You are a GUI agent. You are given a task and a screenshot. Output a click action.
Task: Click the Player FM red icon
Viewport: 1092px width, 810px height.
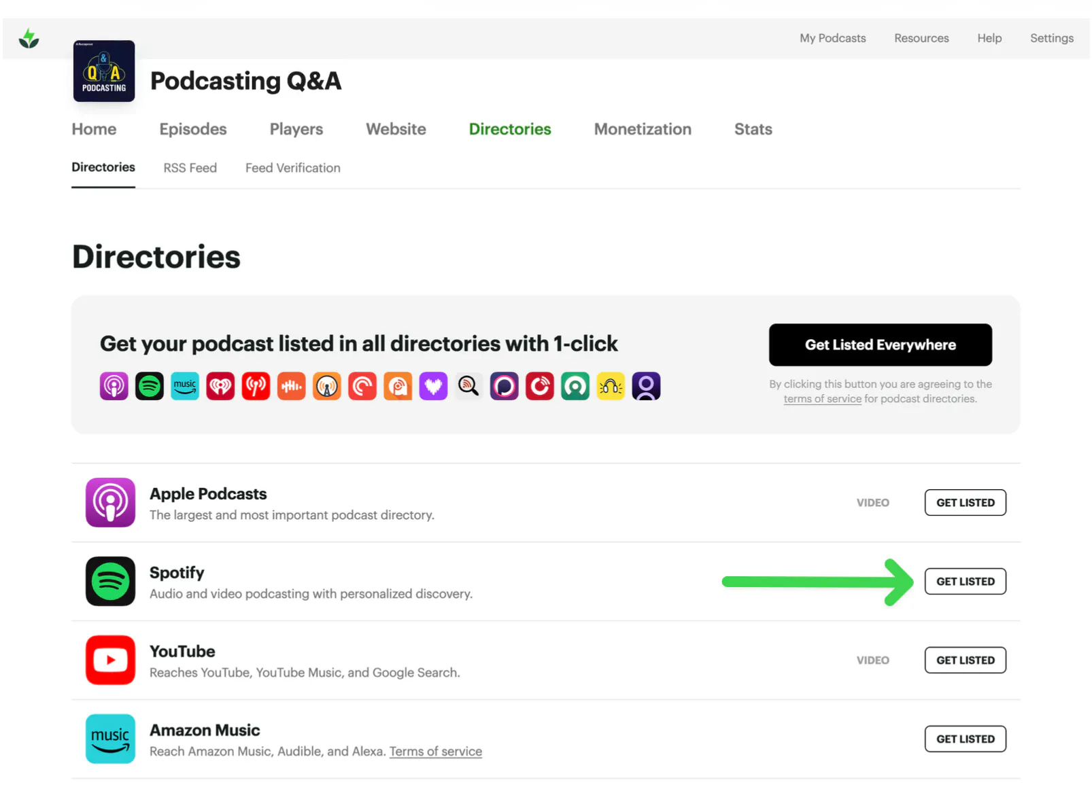540,386
